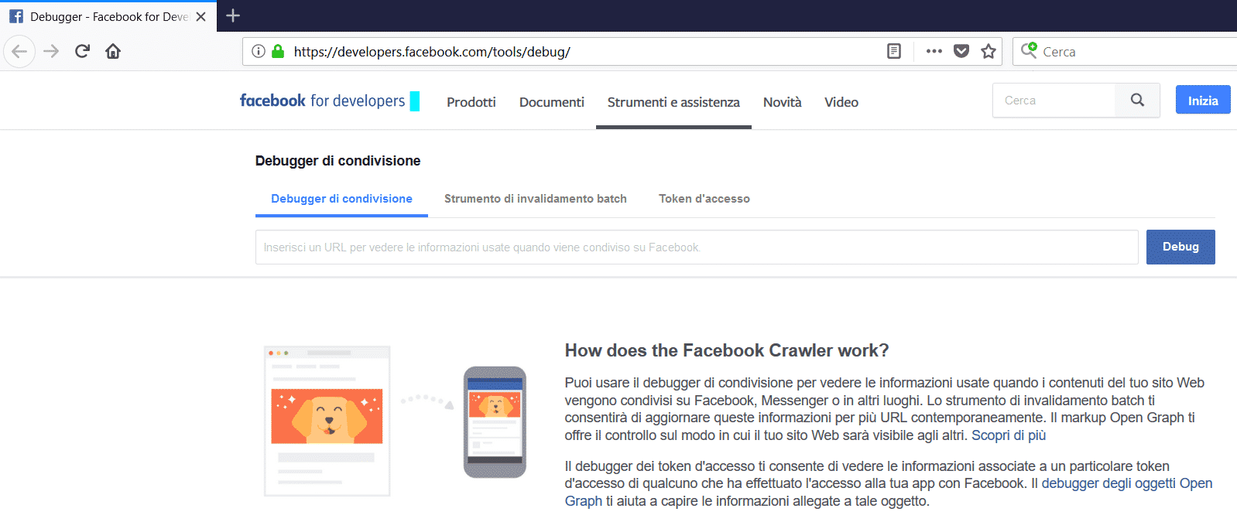Screen dimensions: 1237x522
Task: Open the Prodotti menu
Action: point(471,102)
